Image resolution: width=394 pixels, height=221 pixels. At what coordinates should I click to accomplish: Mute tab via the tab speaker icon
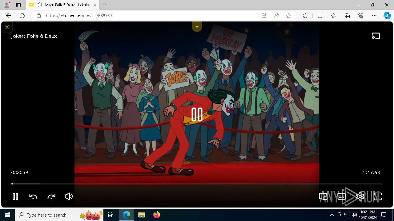point(39,5)
